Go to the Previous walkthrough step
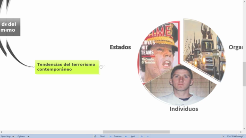Screen dimensions: 246x138 tap(118, 136)
